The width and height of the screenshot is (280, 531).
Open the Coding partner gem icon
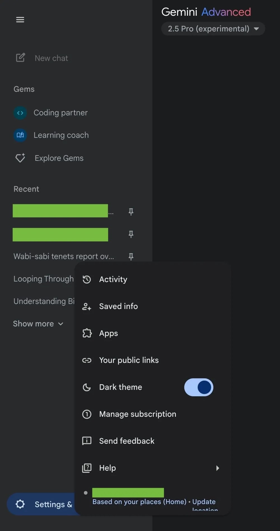(x=20, y=113)
